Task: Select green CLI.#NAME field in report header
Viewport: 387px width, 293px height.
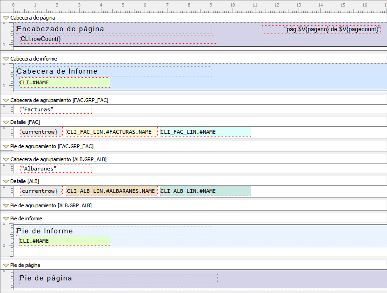Action: [64, 82]
